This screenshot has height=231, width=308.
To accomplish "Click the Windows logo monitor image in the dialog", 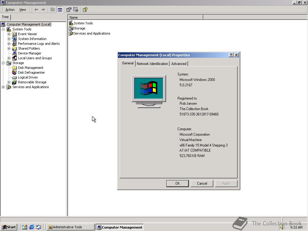I will pyautogui.click(x=149, y=91).
